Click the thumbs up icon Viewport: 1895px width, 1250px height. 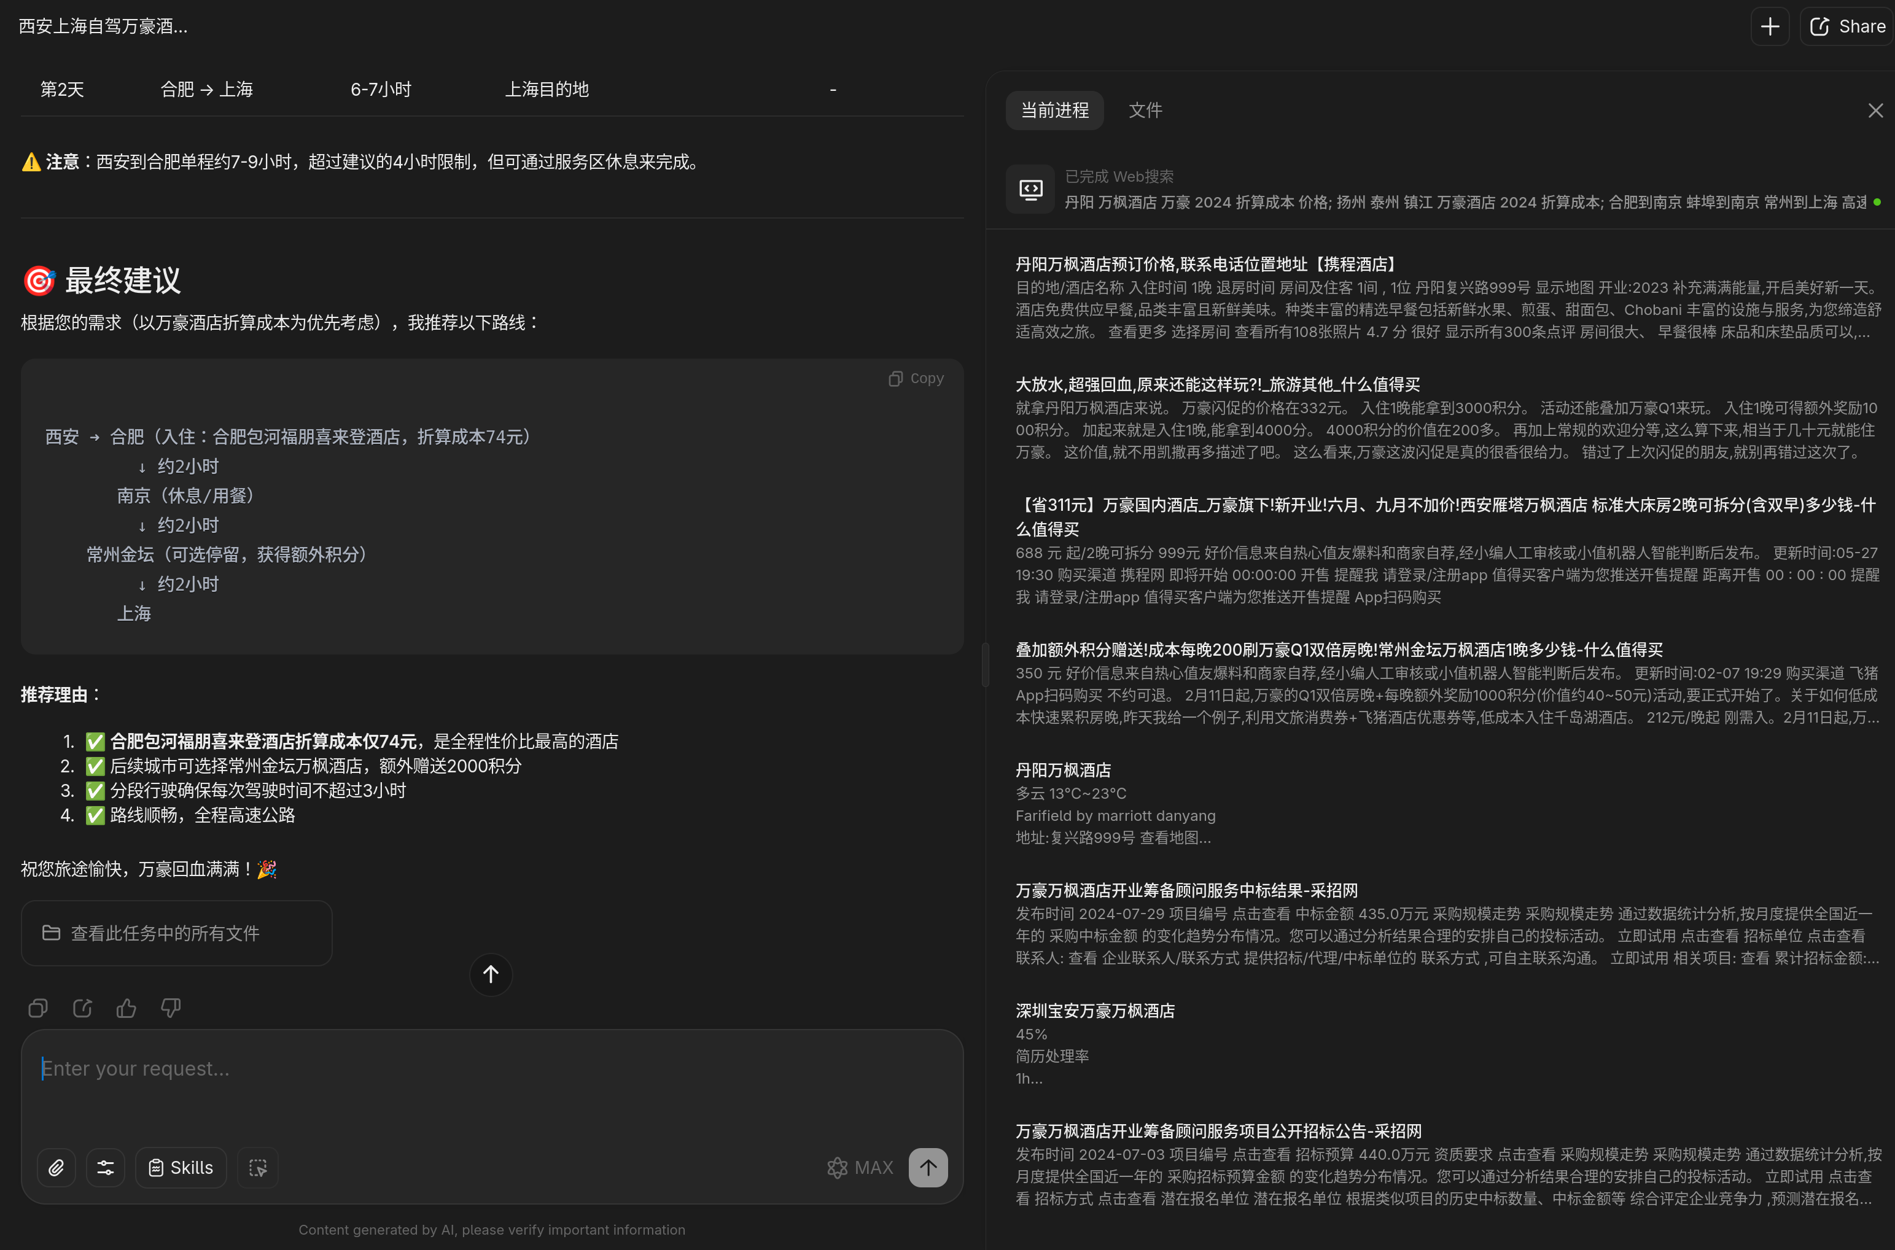point(126,1009)
